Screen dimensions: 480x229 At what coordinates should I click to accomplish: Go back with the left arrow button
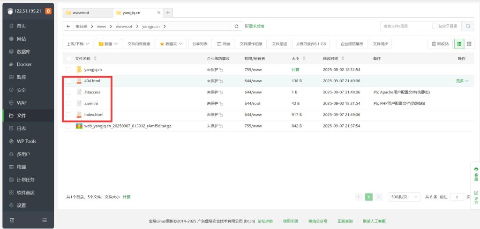click(68, 26)
